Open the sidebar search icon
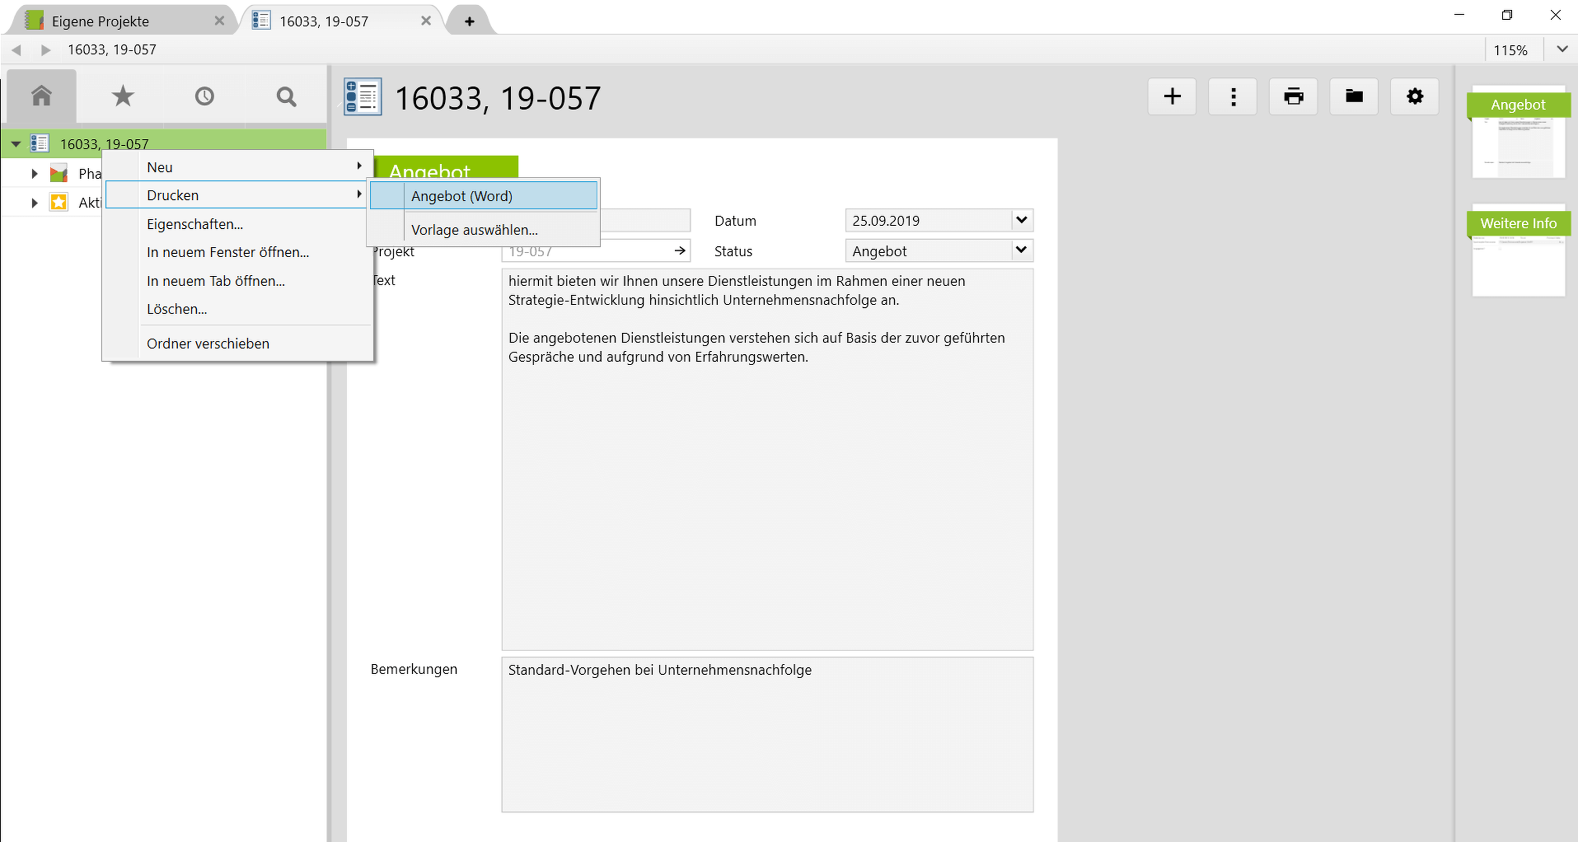 pyautogui.click(x=285, y=96)
